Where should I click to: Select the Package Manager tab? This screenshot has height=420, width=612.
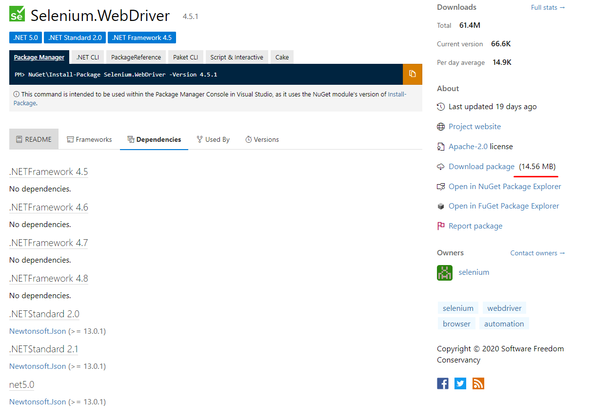coord(39,57)
